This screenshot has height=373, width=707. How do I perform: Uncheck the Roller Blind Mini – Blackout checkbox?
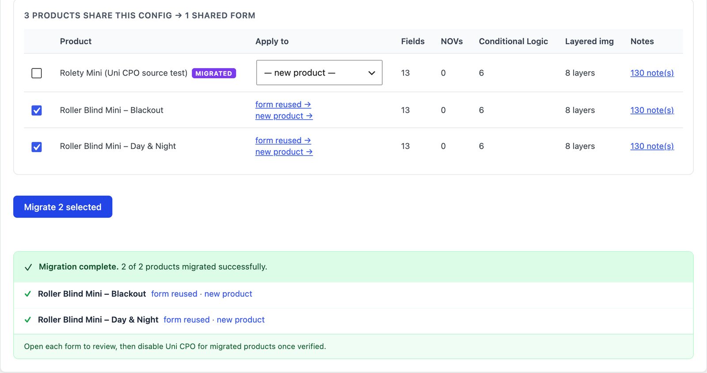click(x=37, y=110)
